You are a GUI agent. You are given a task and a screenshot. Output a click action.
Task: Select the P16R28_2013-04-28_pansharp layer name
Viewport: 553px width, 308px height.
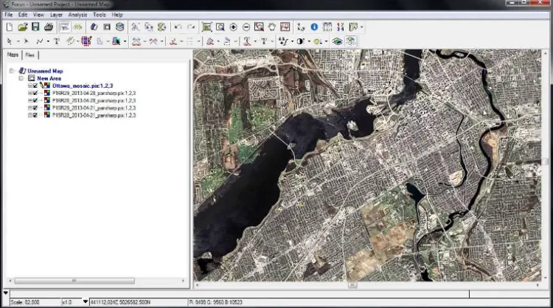pos(94,100)
